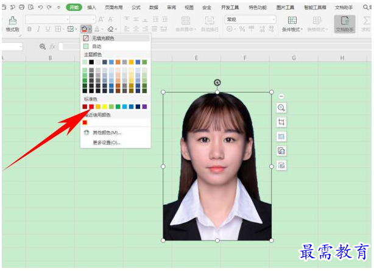Click the Format Painter (格式刷) brush icon

pyautogui.click(x=12, y=21)
